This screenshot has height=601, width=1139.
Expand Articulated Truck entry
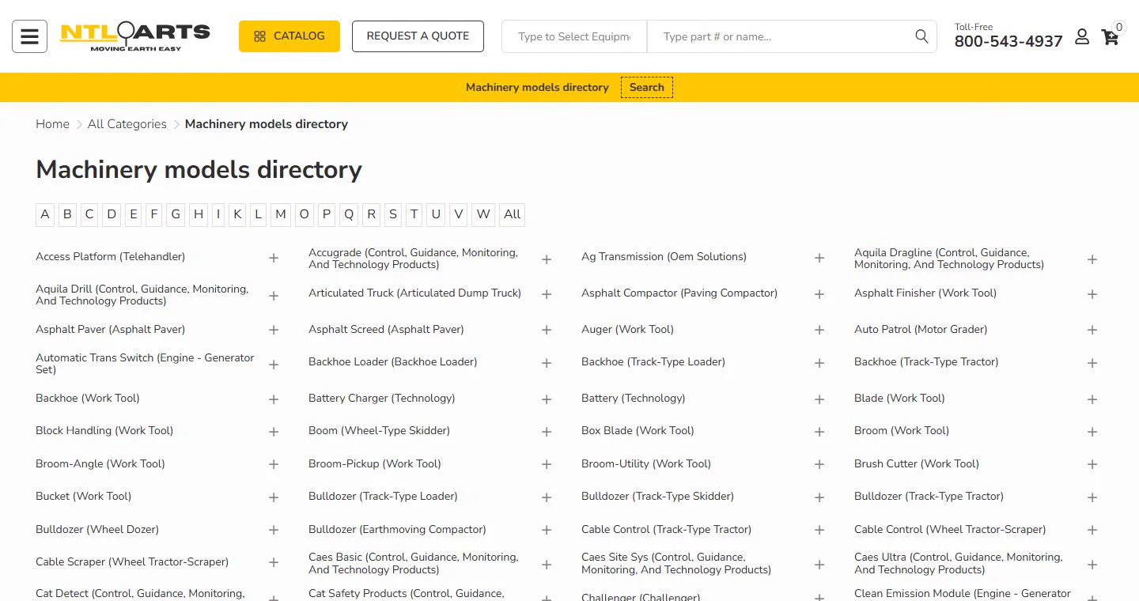(x=547, y=294)
